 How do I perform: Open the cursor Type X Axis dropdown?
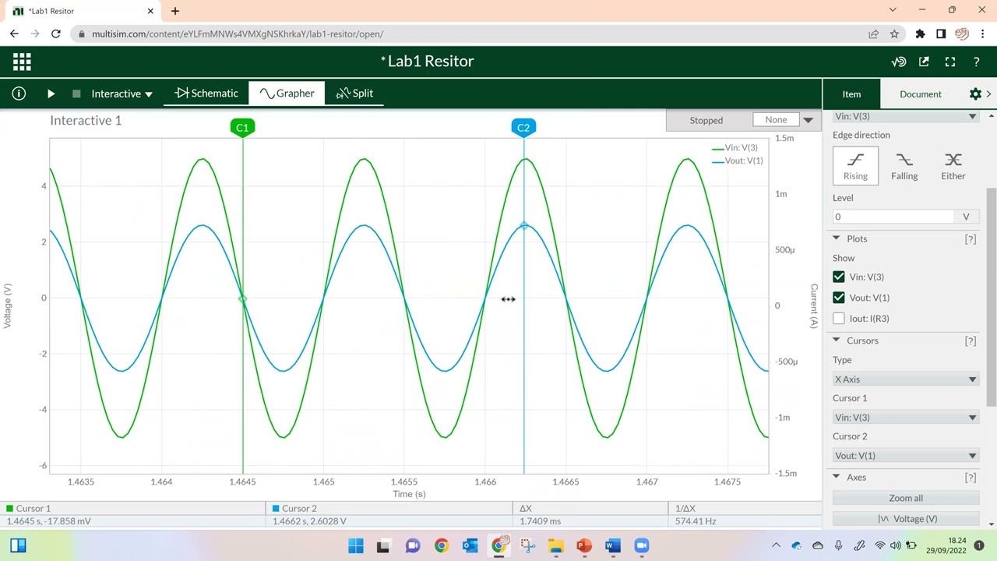tap(905, 379)
